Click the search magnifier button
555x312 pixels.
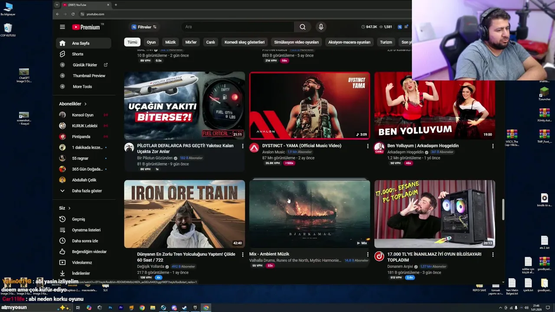(303, 27)
